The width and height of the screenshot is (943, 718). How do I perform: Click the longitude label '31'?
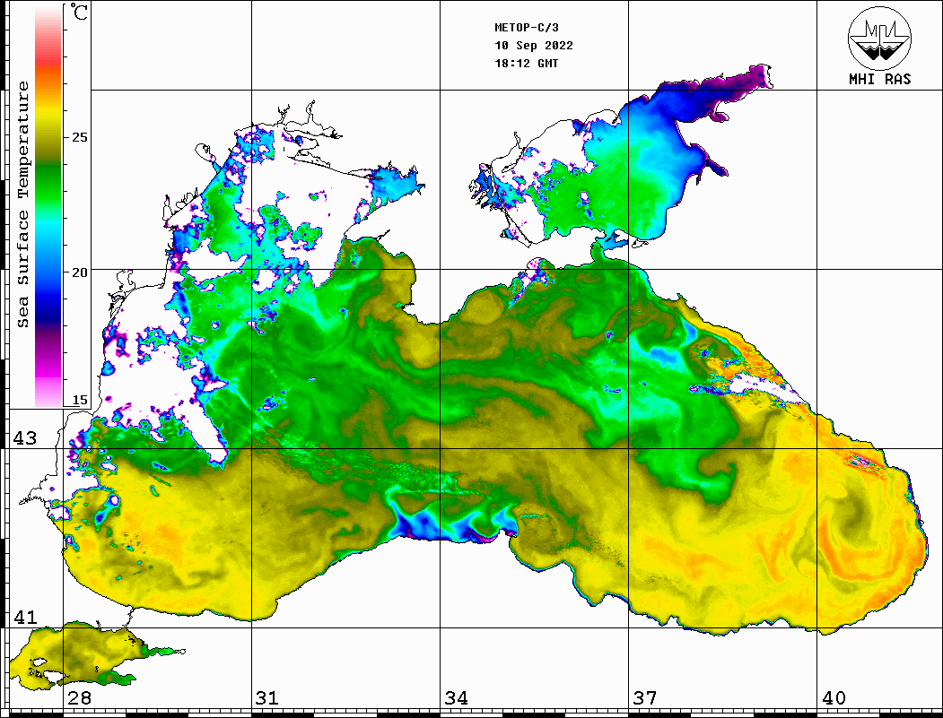267,697
